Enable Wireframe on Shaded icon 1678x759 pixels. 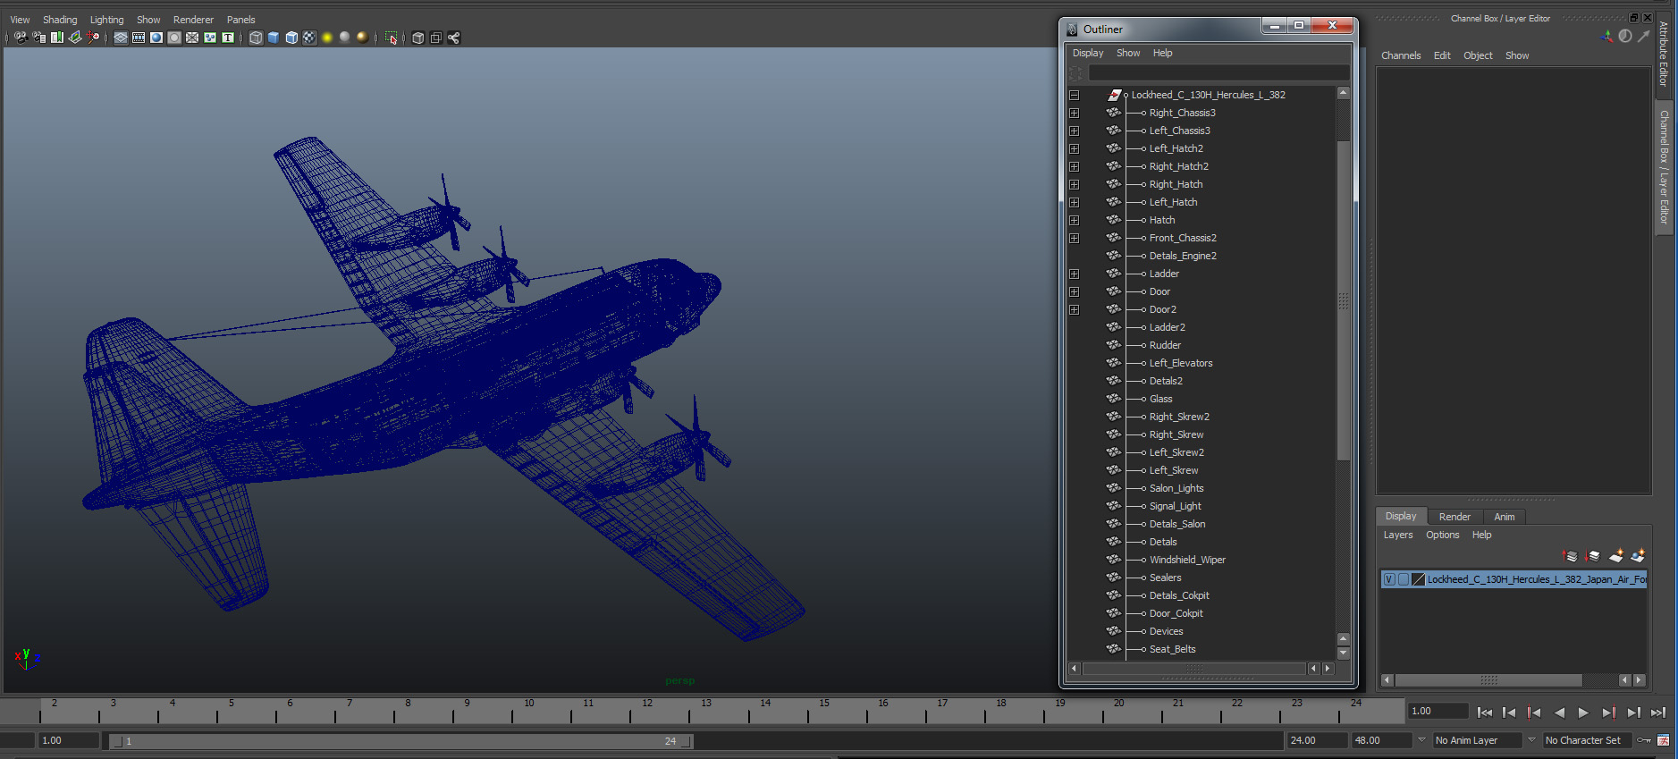(x=291, y=38)
